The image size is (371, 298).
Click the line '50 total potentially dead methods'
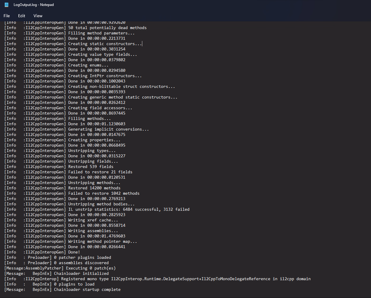pos(75,28)
